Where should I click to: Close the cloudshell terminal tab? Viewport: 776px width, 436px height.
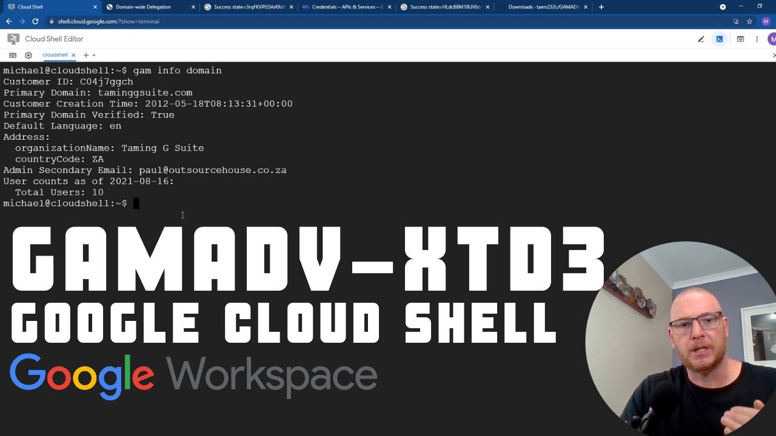coord(73,55)
